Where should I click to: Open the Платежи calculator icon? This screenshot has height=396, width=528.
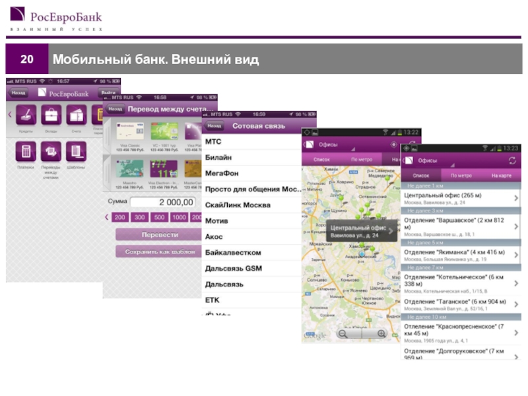coord(26,152)
